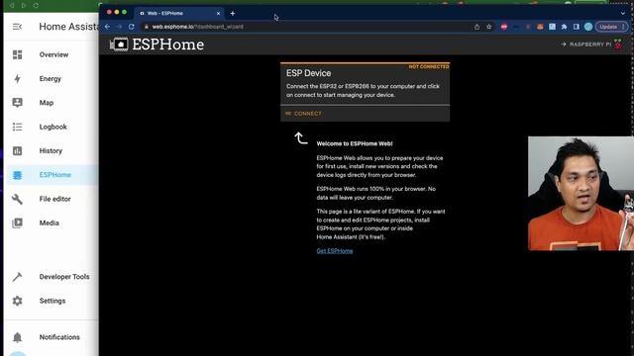Select Energy in Home Assistant sidebar
The width and height of the screenshot is (634, 356).
coord(51,79)
